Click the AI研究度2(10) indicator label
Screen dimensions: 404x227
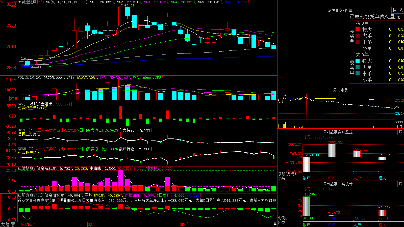(x=30, y=195)
